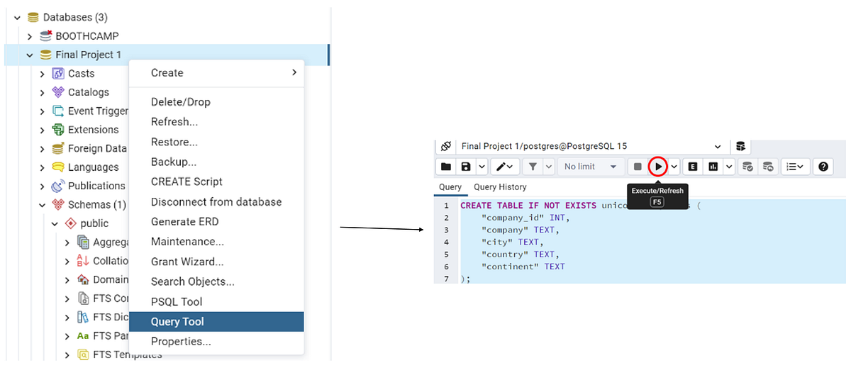Screen dimensions: 851x368
Task: Collapse the Schemas (1) node
Action: pyautogui.click(x=43, y=205)
